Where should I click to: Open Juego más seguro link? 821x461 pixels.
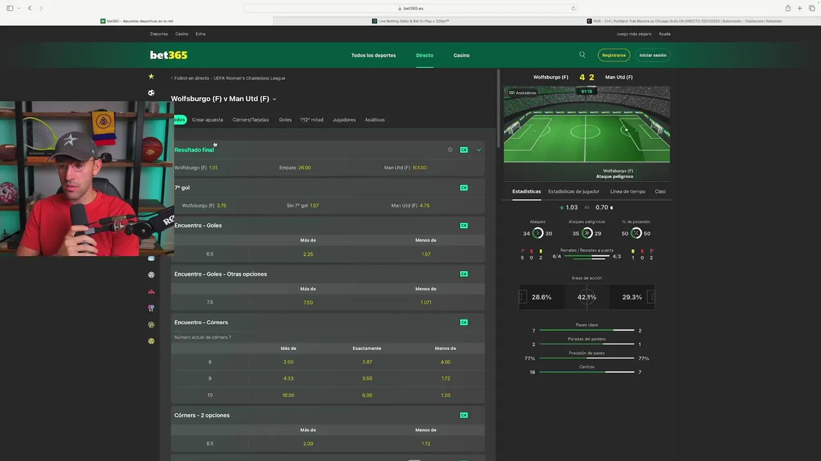(634, 34)
